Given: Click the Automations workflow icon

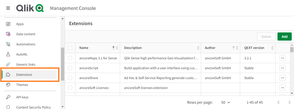Looking at the screenshot, I should (x=8, y=44).
